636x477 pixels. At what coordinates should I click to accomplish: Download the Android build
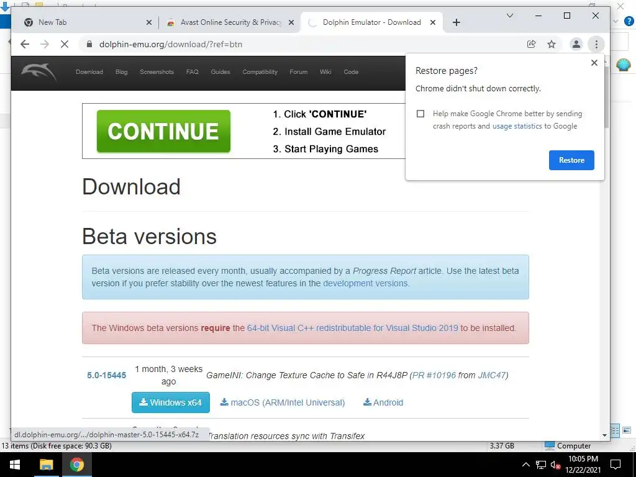[383, 402]
